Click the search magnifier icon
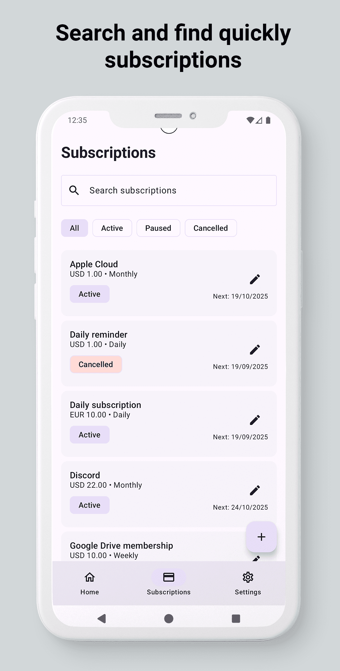 (74, 190)
